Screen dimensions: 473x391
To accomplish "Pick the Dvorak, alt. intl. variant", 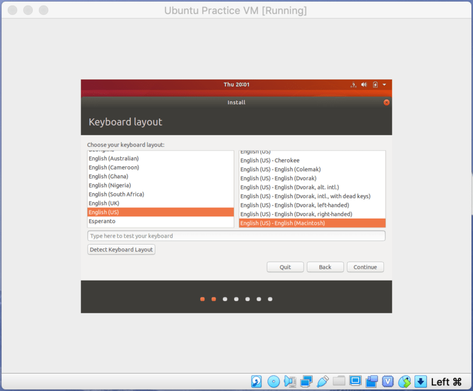I will click(x=312, y=188).
